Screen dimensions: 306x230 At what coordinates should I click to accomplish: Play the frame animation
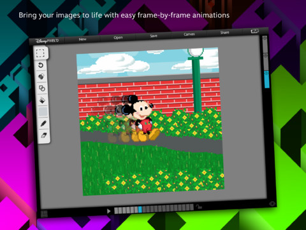(109, 211)
